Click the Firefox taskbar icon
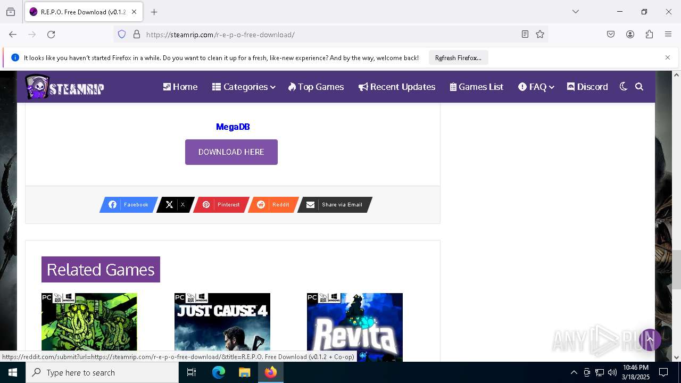 270,372
